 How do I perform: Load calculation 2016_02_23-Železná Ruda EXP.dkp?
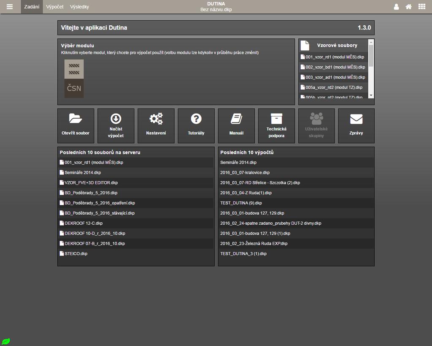click(x=296, y=244)
